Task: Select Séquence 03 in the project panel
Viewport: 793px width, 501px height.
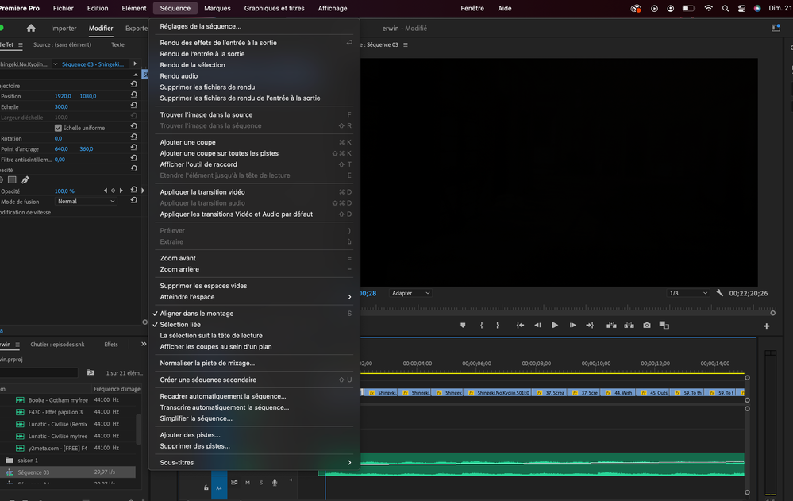Action: point(34,472)
